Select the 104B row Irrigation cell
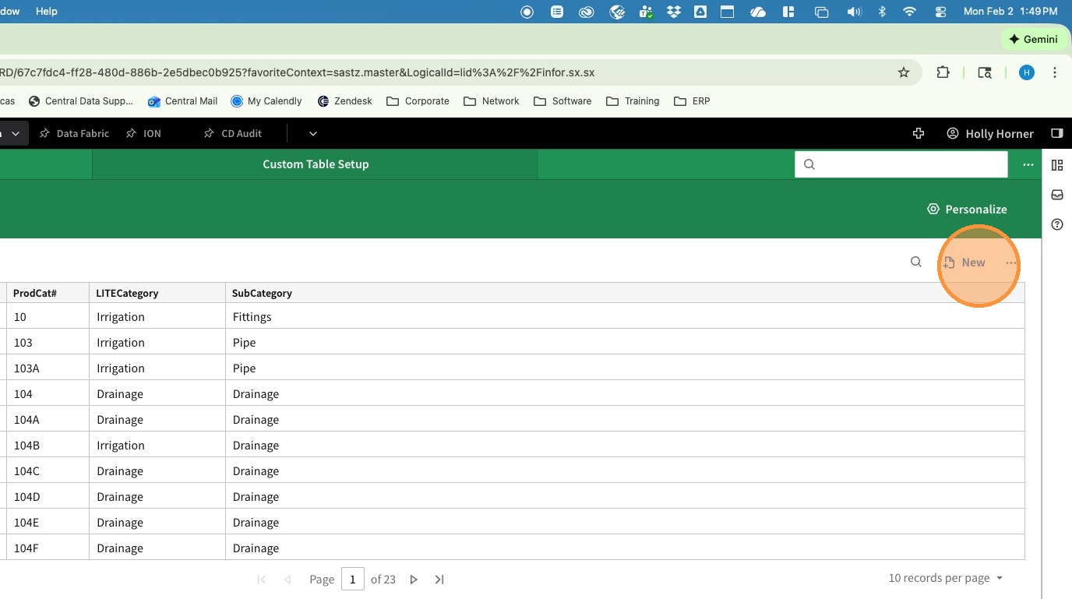Image resolution: width=1072 pixels, height=599 pixels. point(157,445)
